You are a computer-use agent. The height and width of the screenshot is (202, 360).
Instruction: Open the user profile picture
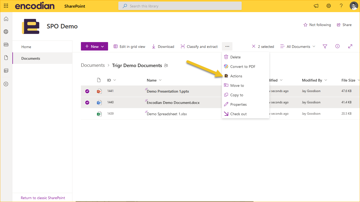coord(354,6)
